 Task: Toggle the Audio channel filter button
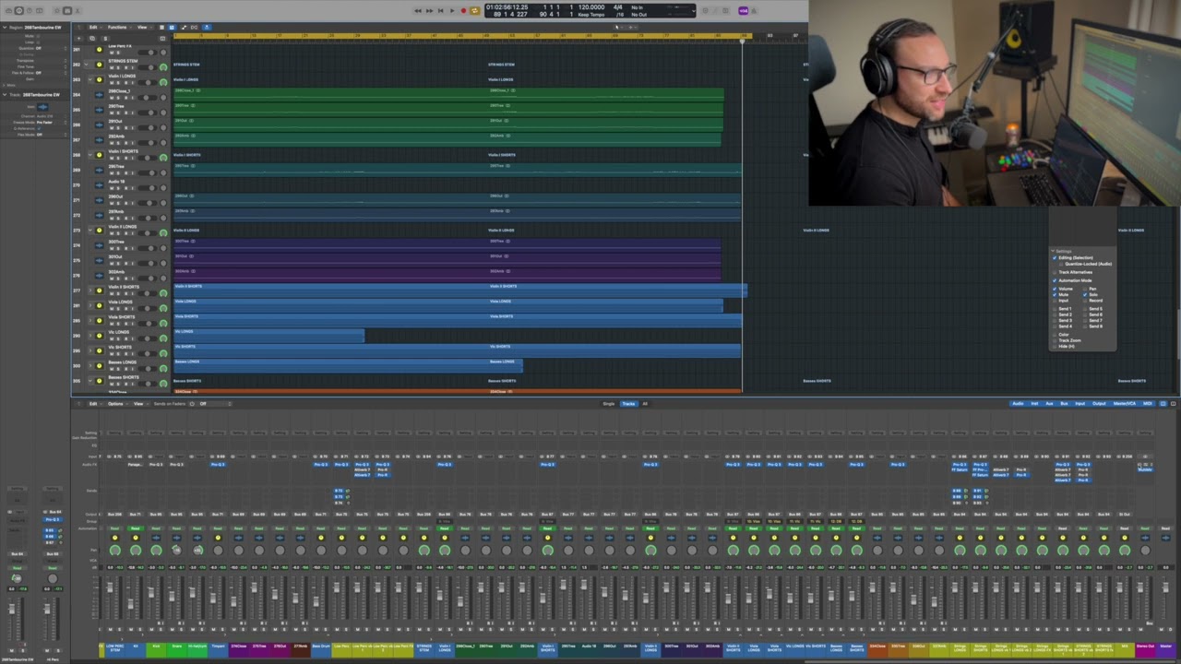click(x=1018, y=404)
